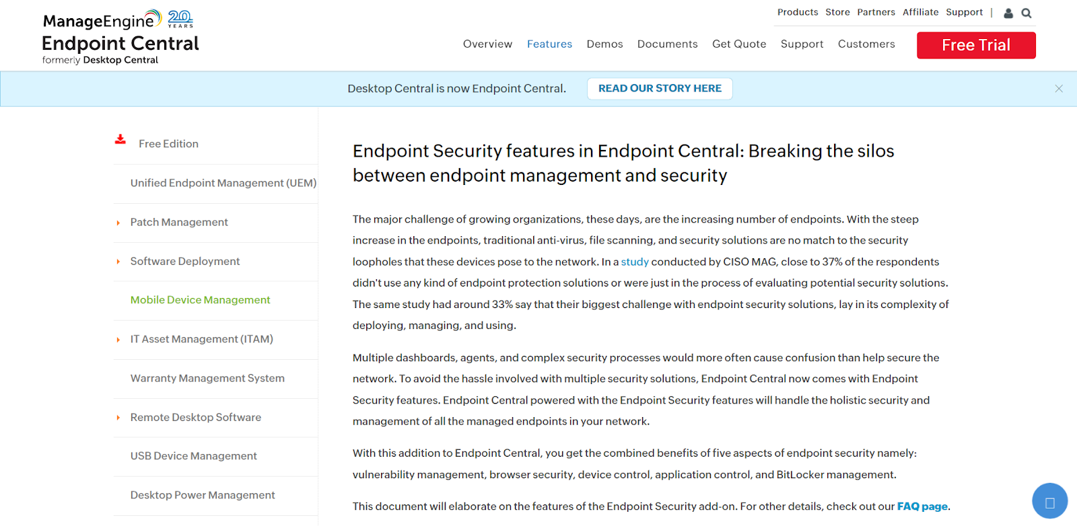
Task: Dismiss the Endpoint Central rename banner
Action: [1059, 89]
